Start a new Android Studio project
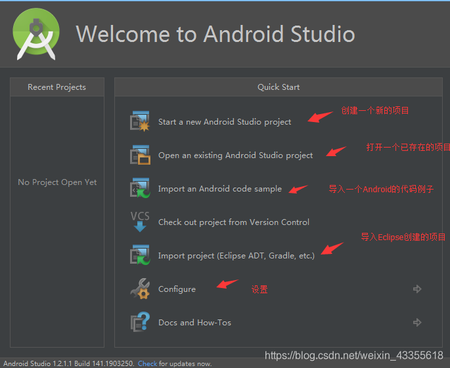This screenshot has width=450, height=368. pyautogui.click(x=225, y=122)
